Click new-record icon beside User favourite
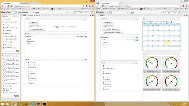This screenshot has height=106, width=189. pyautogui.click(x=9, y=25)
